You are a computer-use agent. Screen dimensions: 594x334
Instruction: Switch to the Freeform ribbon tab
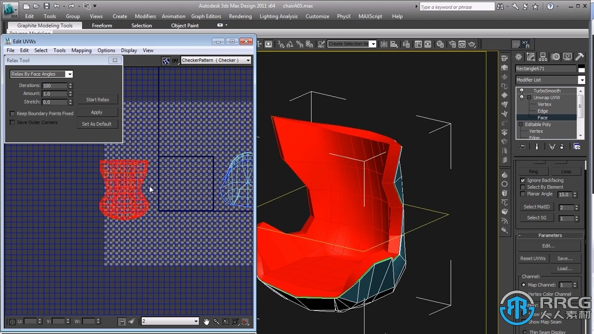click(x=102, y=26)
